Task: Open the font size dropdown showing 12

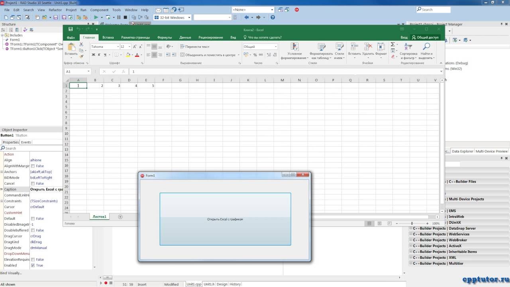Action: click(129, 47)
